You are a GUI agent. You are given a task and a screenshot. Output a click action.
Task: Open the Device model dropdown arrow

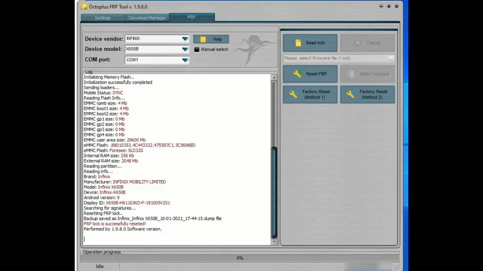click(x=185, y=49)
